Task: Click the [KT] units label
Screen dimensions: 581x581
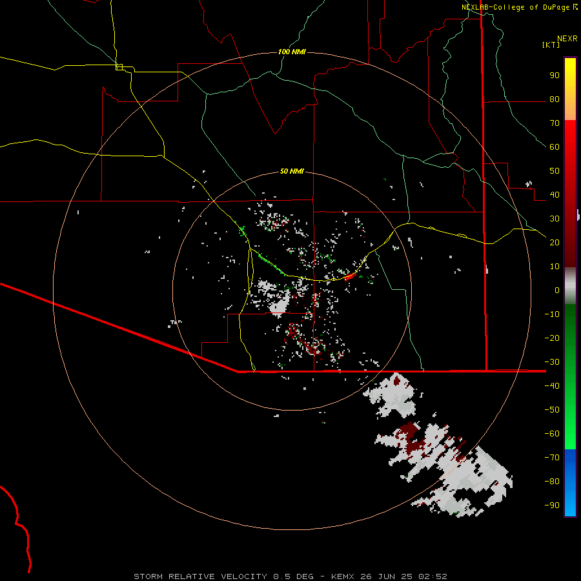Action: tap(551, 45)
